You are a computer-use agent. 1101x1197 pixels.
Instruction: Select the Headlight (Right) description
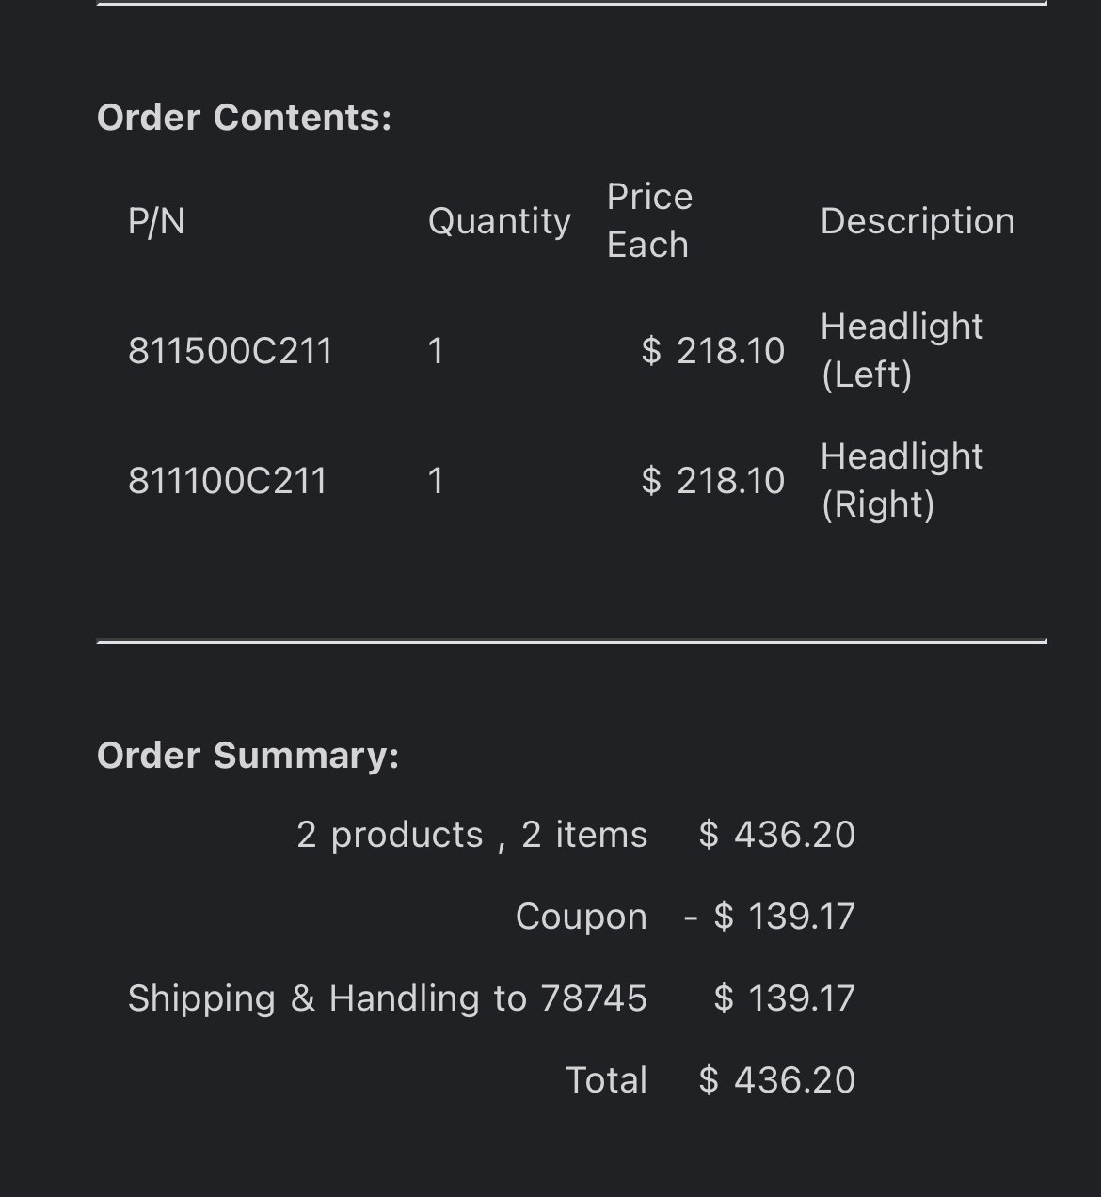click(902, 481)
